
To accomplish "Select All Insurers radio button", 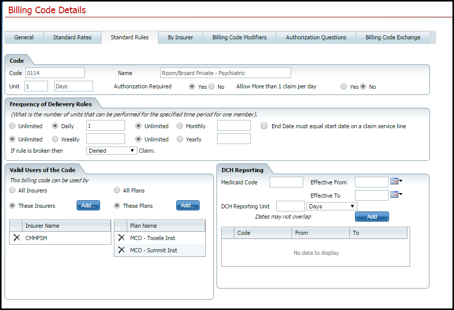I will click(13, 190).
